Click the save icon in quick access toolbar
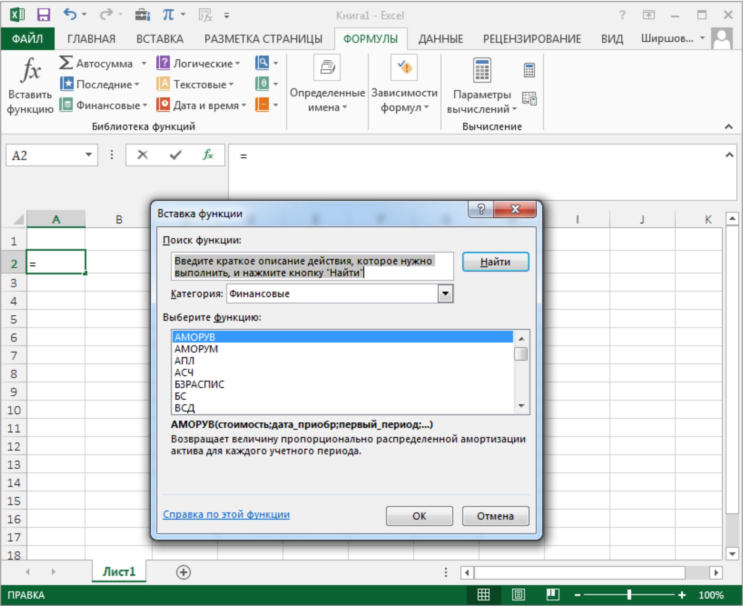Viewport: 743px width, 606px height. (43, 15)
